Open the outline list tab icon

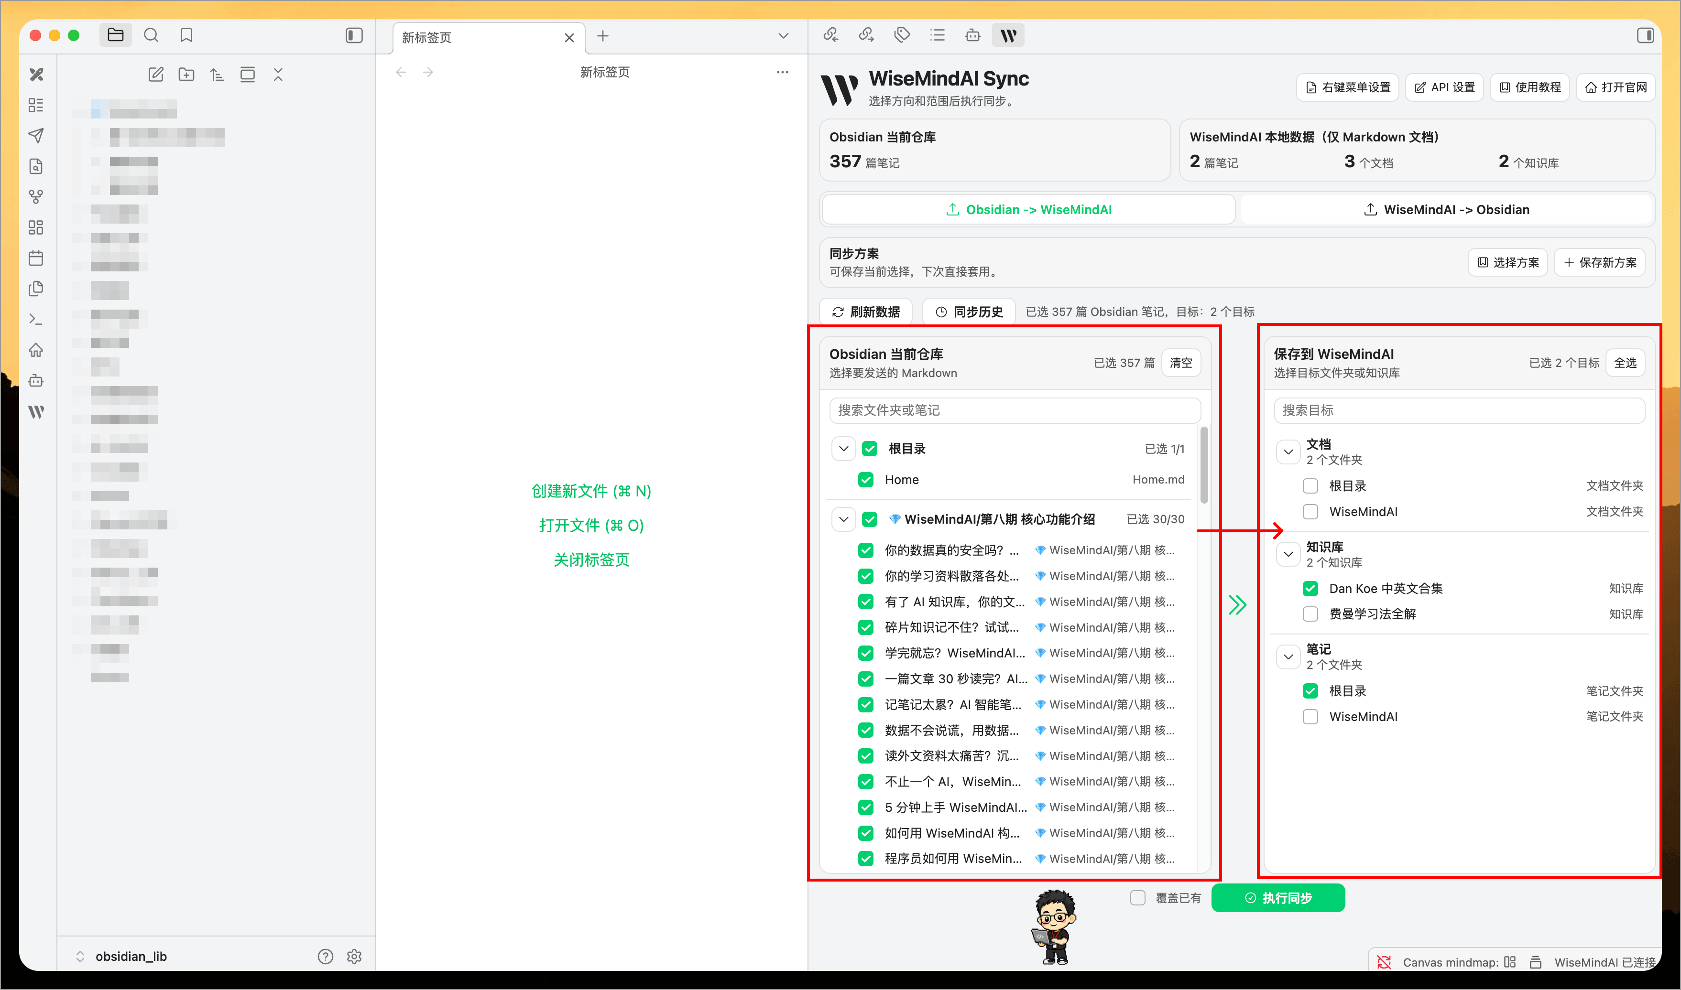click(x=938, y=35)
